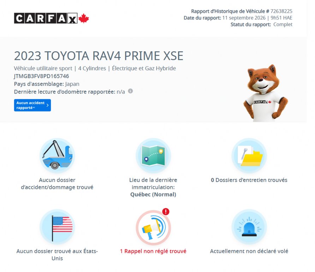The height and width of the screenshot is (272, 315).
Task: Click report number 72638225
Action: click(x=281, y=11)
